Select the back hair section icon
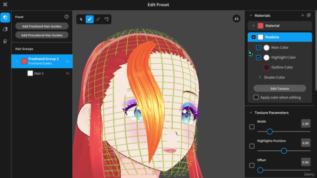This screenshot has height=178, width=317. 5,30
